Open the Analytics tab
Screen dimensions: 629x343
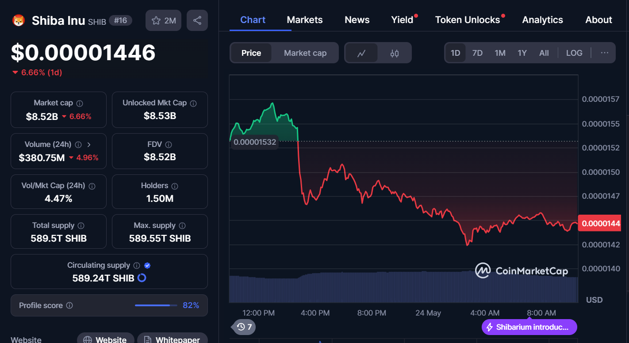coord(542,20)
